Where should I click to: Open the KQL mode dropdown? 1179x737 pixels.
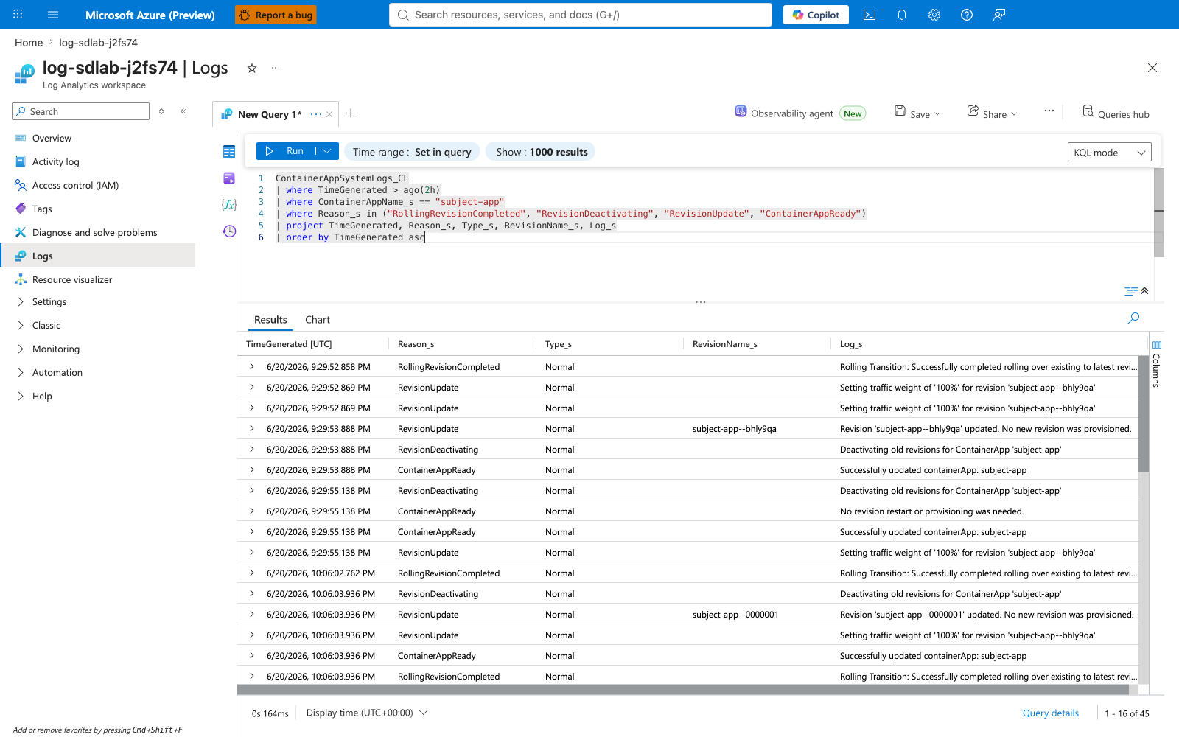point(1109,152)
